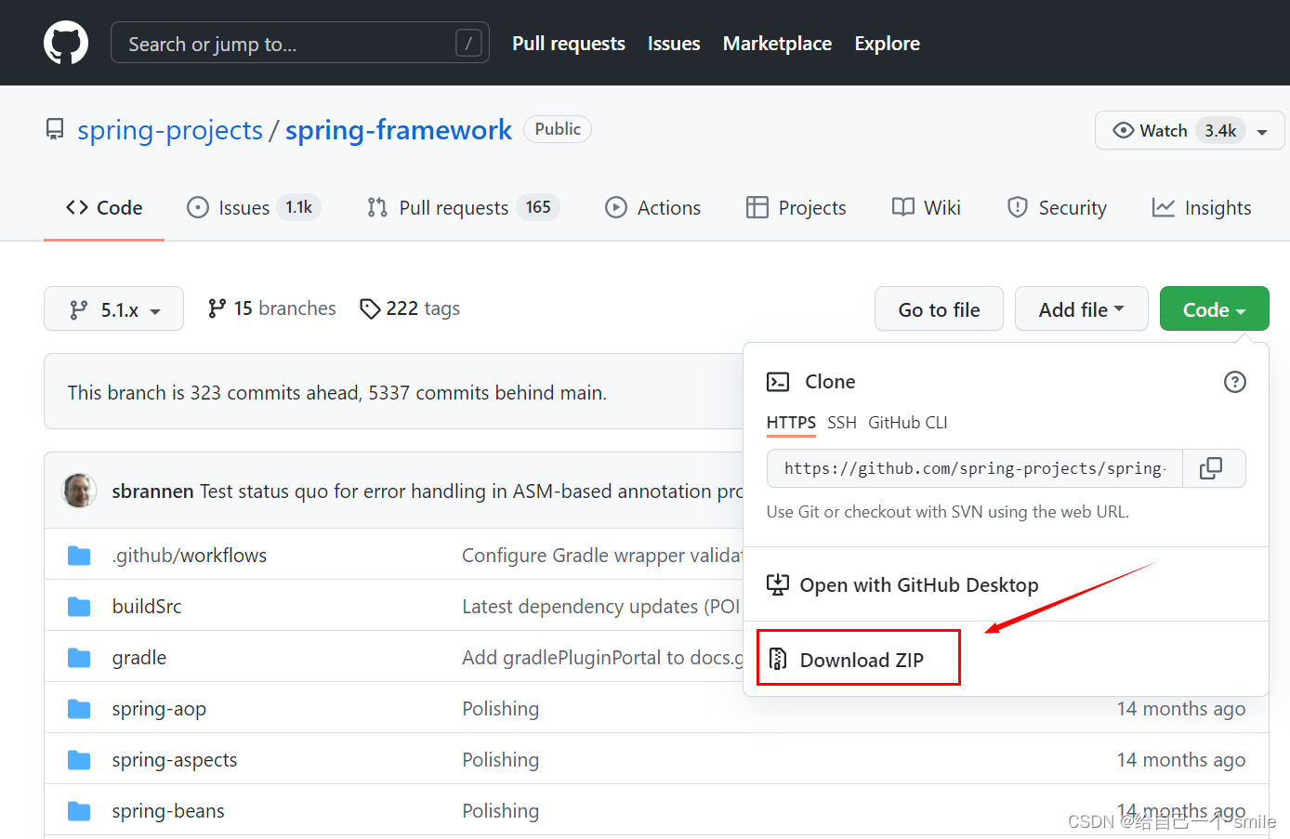This screenshot has width=1290, height=839.
Task: Open Add gradlePluginPortal commit message
Action: coord(603,658)
